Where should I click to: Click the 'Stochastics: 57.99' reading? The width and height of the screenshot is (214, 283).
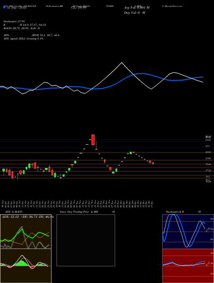click(x=14, y=21)
